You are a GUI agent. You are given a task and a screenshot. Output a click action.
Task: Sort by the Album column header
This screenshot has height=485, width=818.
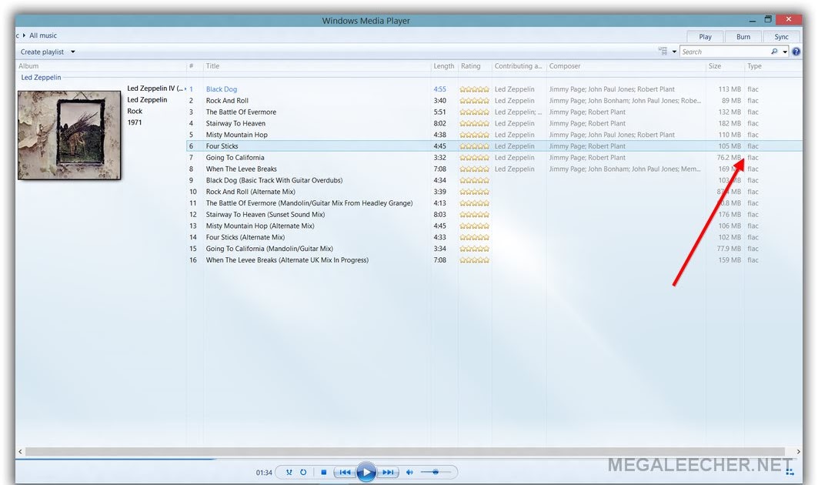(28, 65)
